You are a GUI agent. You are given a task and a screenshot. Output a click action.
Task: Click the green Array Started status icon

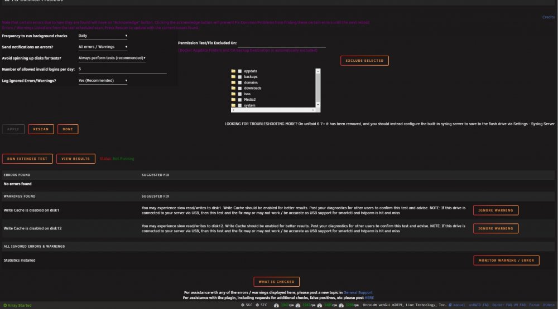pos(5,305)
